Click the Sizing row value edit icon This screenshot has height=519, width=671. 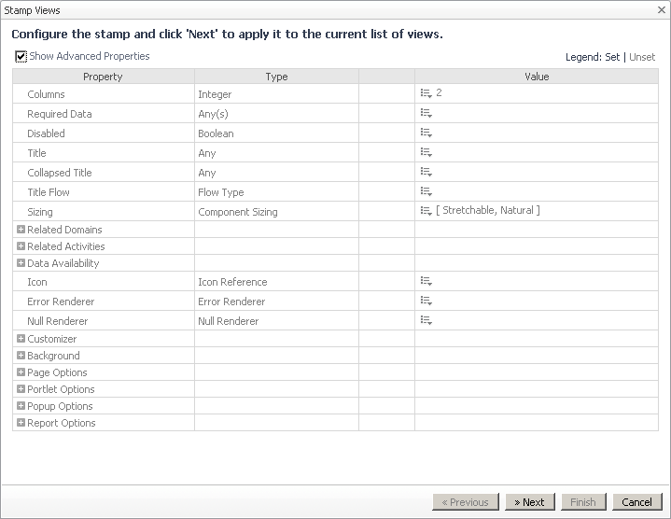click(426, 212)
